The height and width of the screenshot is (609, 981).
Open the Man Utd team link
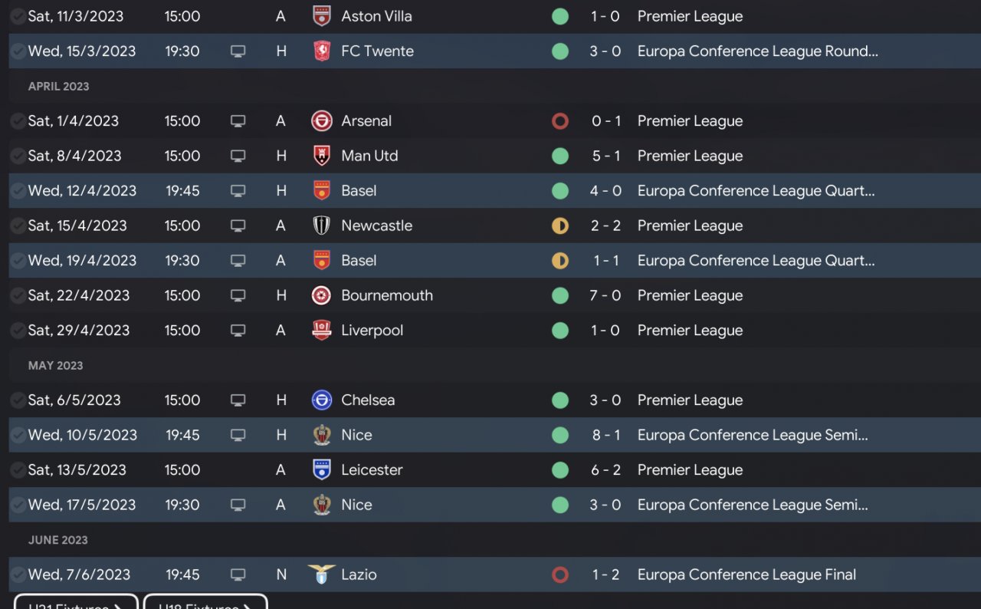369,156
